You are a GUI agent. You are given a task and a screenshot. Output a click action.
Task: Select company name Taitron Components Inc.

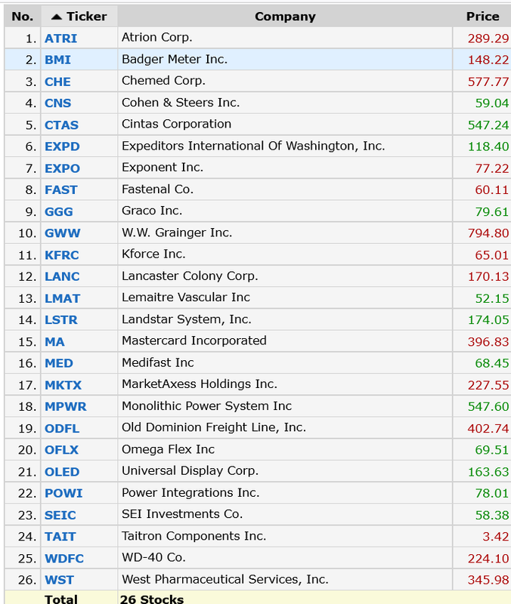click(194, 536)
